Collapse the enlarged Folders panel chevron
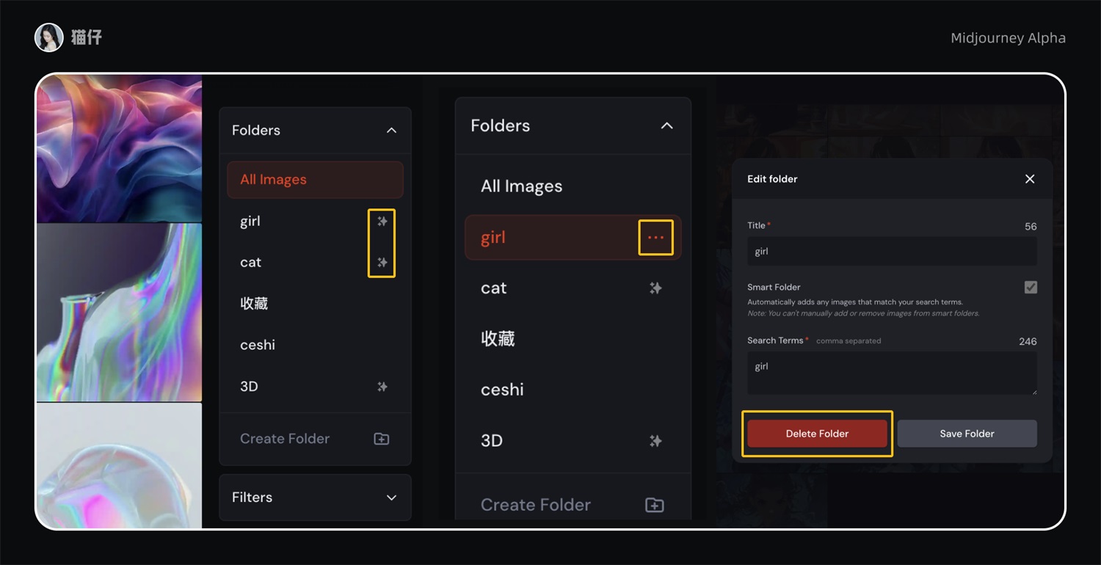The width and height of the screenshot is (1101, 565). coord(666,126)
